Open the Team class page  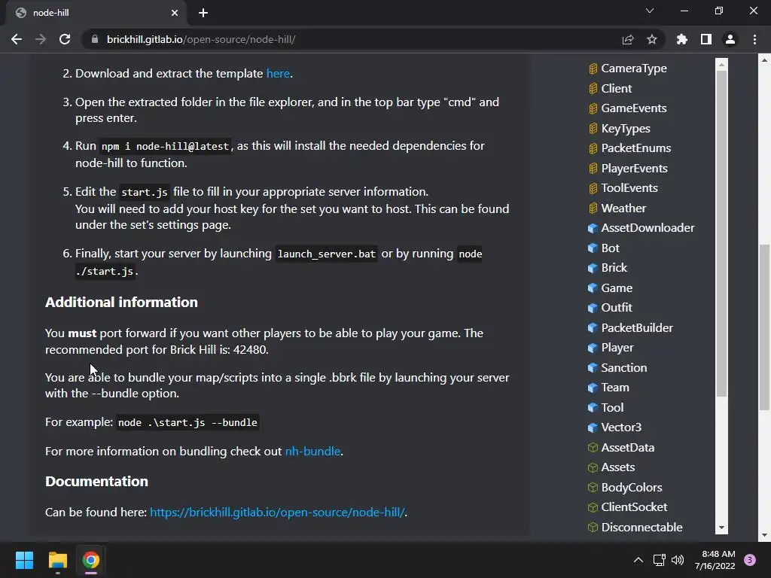tap(614, 388)
